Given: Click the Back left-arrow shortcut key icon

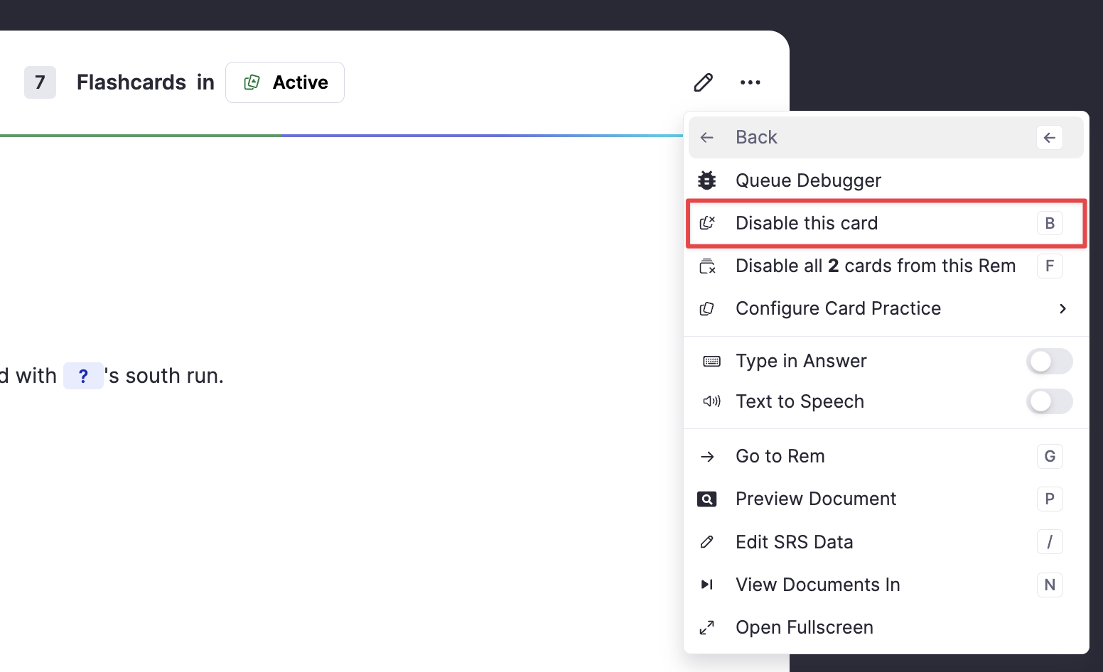Looking at the screenshot, I should tap(1049, 138).
